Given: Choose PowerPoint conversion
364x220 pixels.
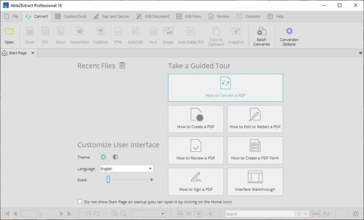Looking at the screenshot, I should (80, 35).
